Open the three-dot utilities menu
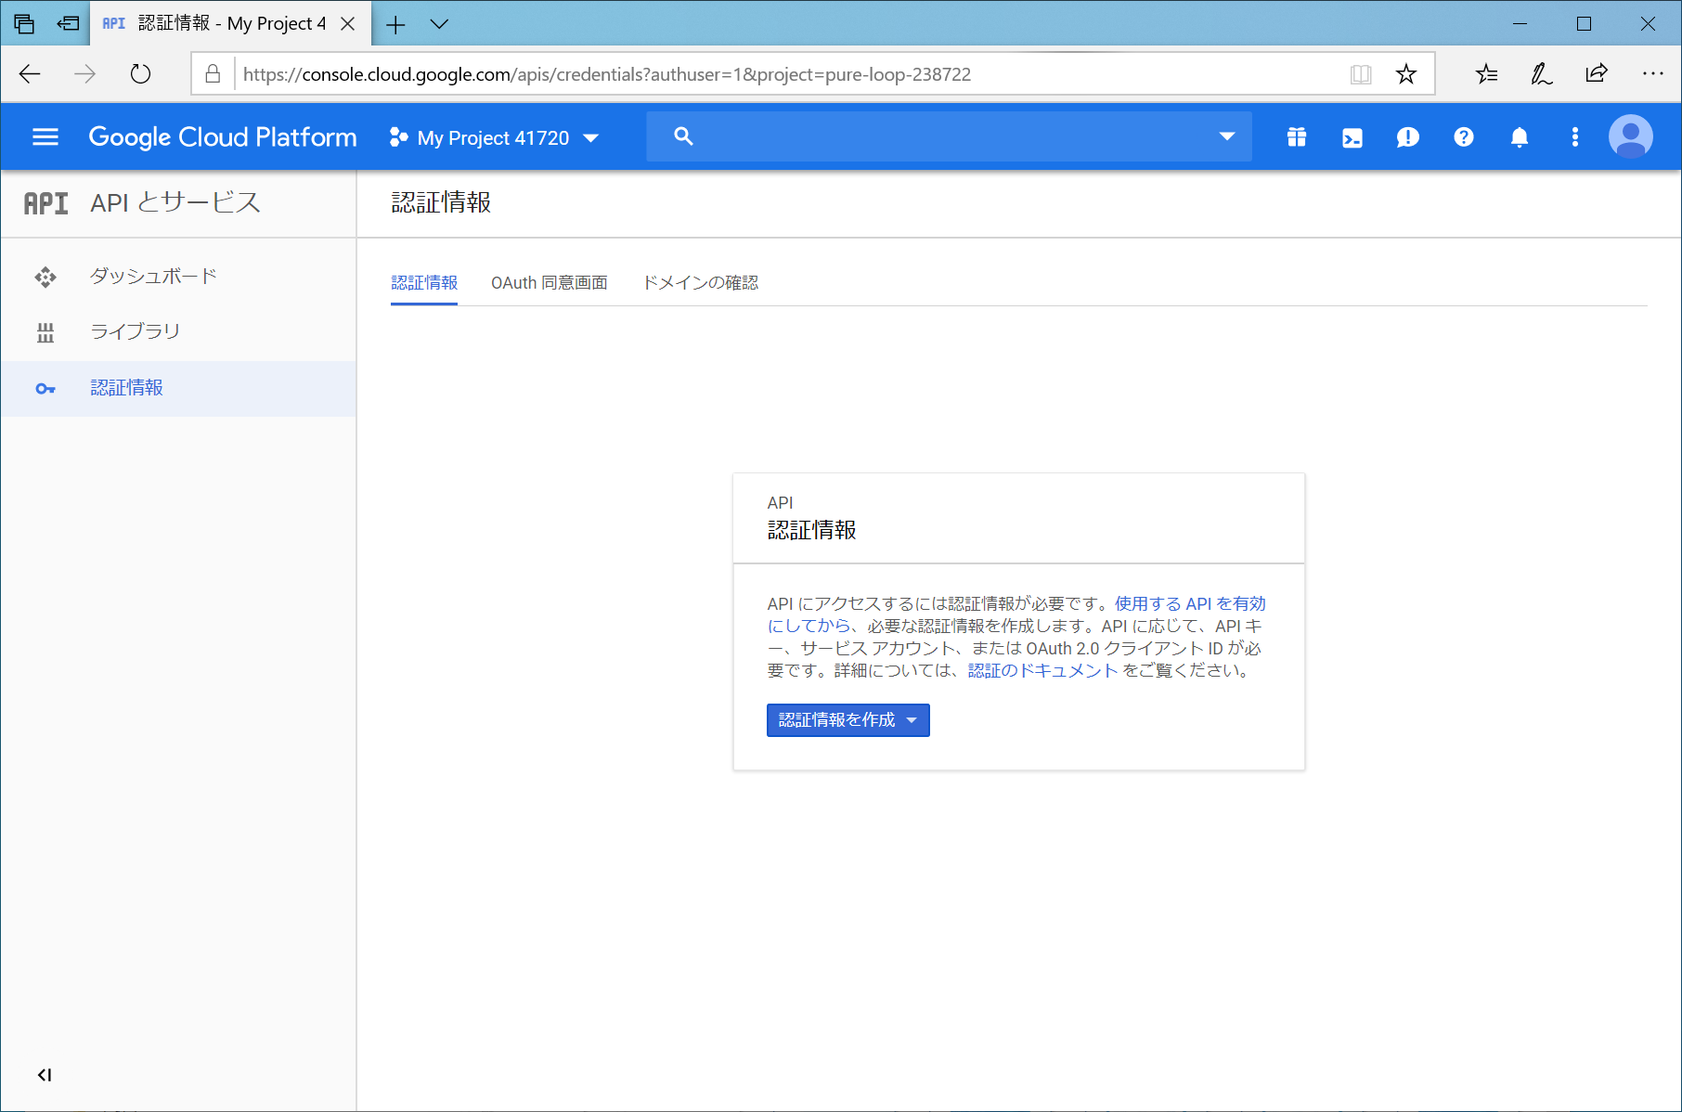 (x=1575, y=137)
